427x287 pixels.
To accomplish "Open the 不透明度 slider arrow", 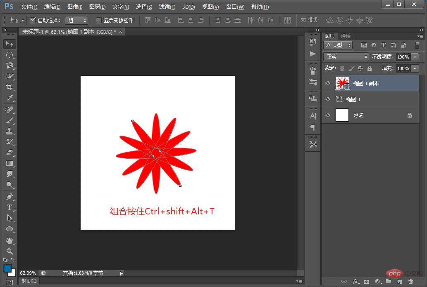I will [x=415, y=57].
